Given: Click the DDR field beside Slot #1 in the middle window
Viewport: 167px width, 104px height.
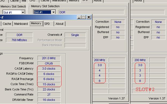Looking at the screenshot, I should click(91, 12).
